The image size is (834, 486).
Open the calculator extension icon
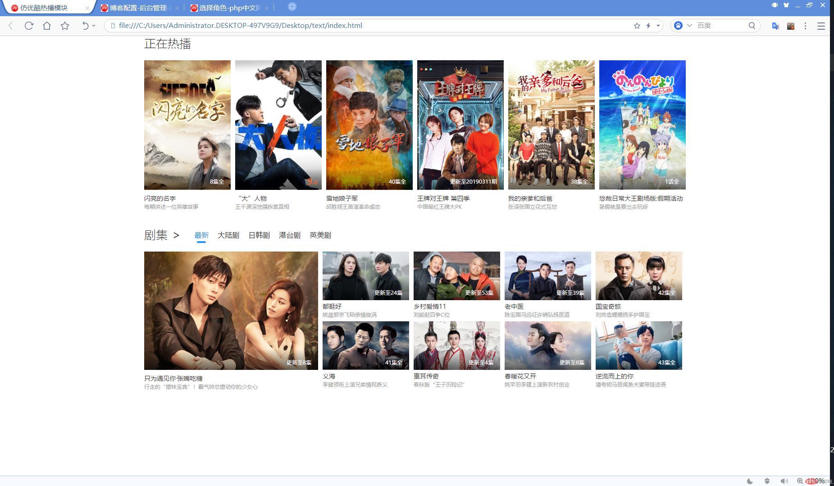click(790, 26)
